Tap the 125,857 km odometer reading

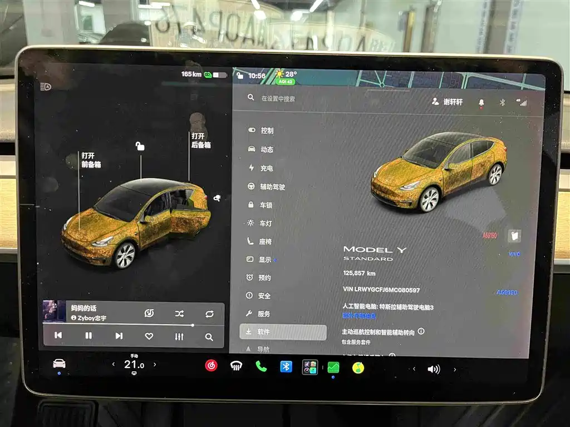coord(359,273)
